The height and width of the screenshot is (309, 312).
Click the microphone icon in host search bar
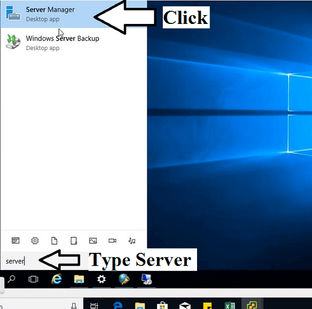point(74,305)
